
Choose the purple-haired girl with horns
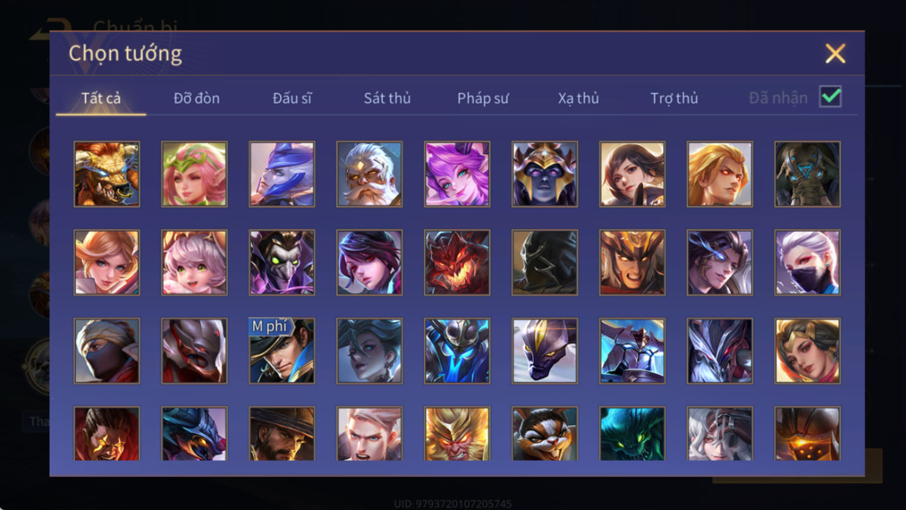pos(457,174)
